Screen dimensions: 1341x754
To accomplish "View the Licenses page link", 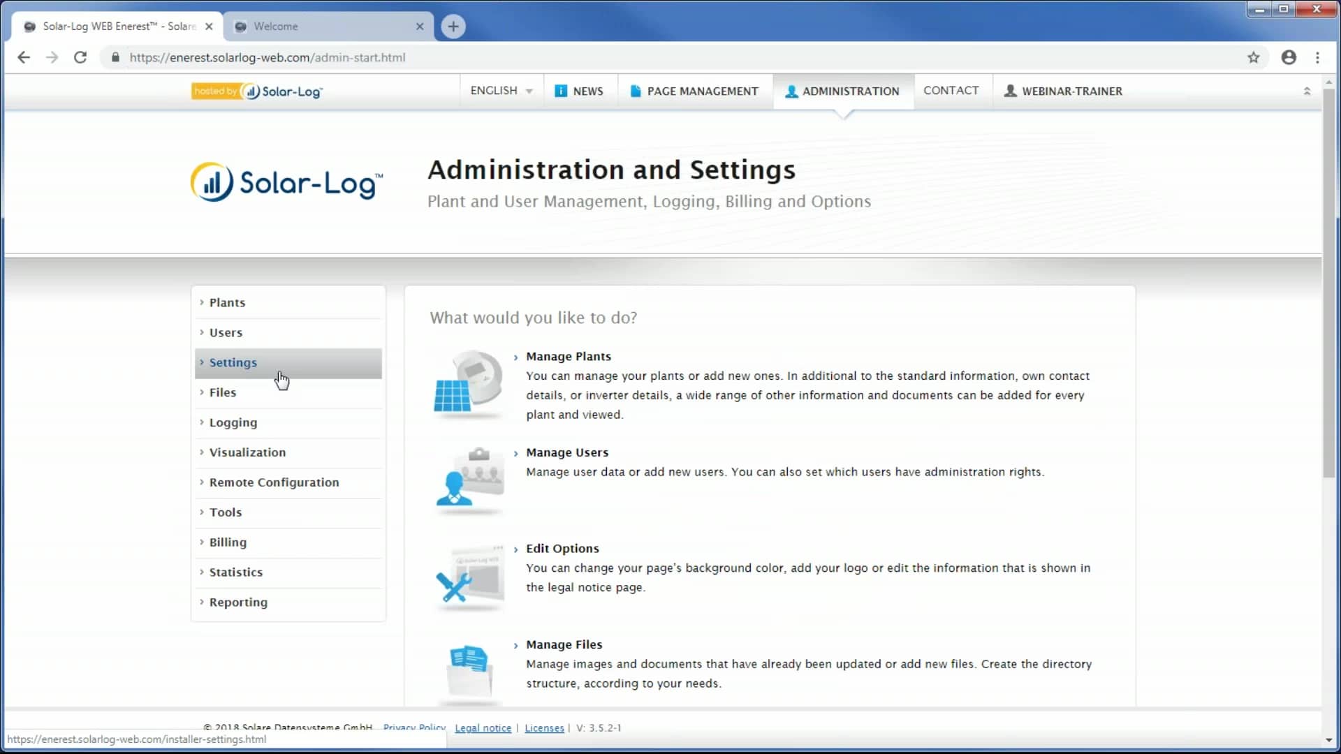I will click(x=544, y=727).
